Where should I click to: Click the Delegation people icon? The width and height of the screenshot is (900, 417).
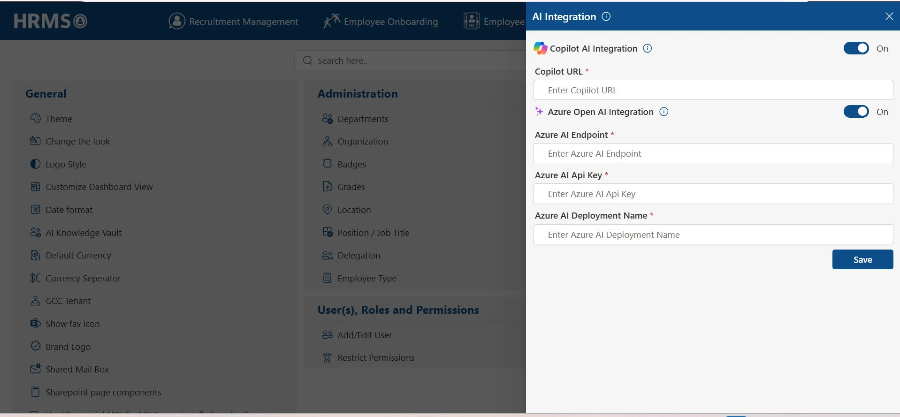pos(327,255)
